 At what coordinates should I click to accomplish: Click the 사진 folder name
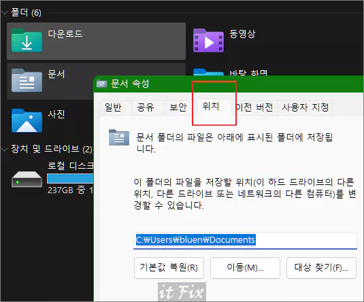(56, 114)
